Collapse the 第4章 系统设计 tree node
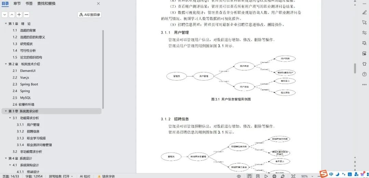 (x=6, y=158)
